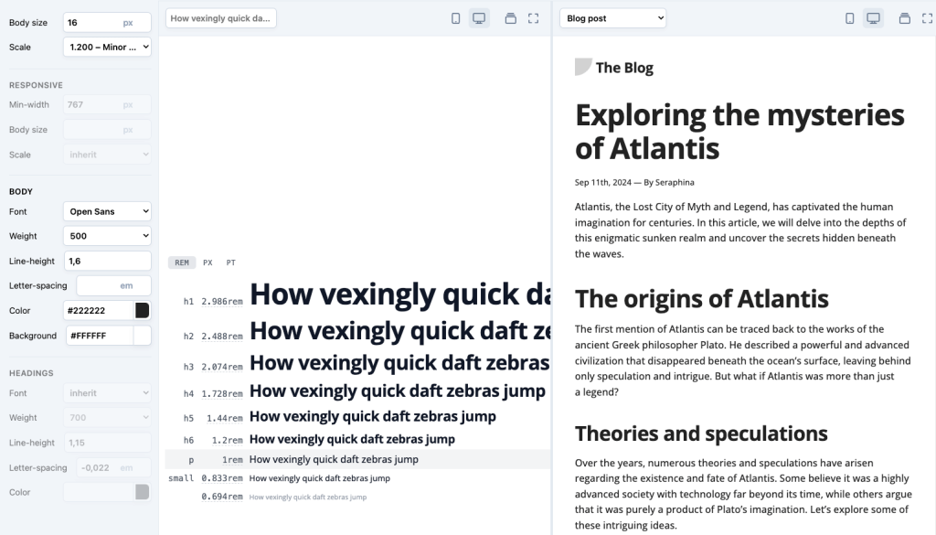Viewport: 936px width, 535px height.
Task: Click the h3 size value 2.074rem
Action: 222,367
